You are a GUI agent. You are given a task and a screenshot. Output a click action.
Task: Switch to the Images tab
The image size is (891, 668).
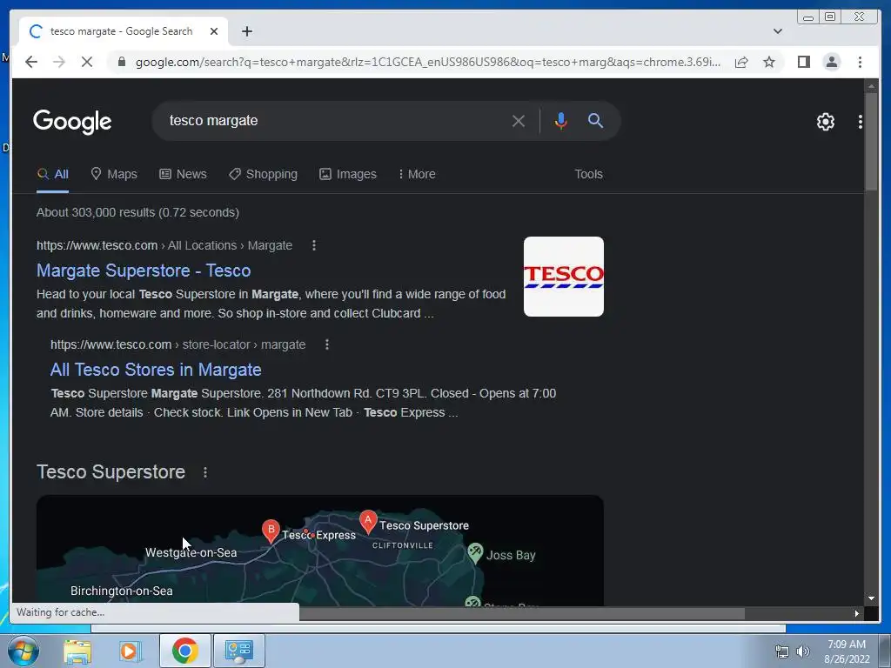(x=348, y=174)
